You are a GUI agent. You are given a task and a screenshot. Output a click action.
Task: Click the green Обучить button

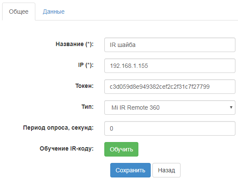tap(121, 149)
